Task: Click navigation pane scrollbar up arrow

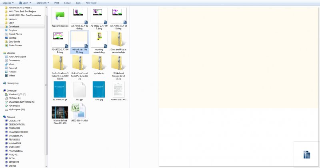Action: click(46, 8)
